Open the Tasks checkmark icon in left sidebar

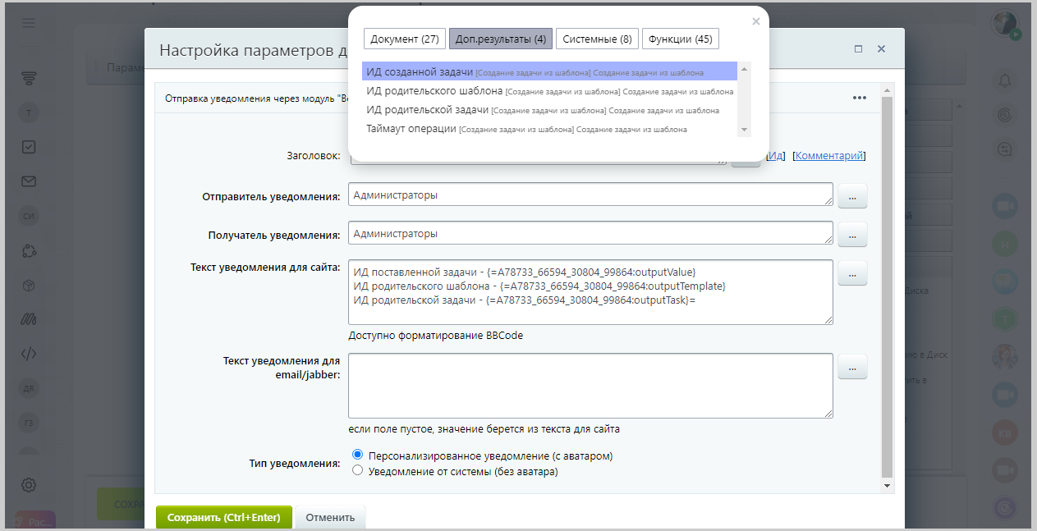29,147
